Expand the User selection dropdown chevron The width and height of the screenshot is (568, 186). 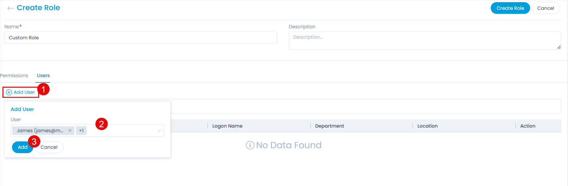coord(159,131)
